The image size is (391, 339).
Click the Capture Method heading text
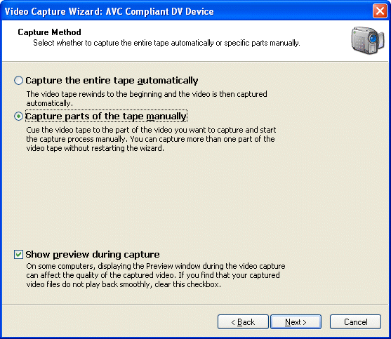point(49,32)
